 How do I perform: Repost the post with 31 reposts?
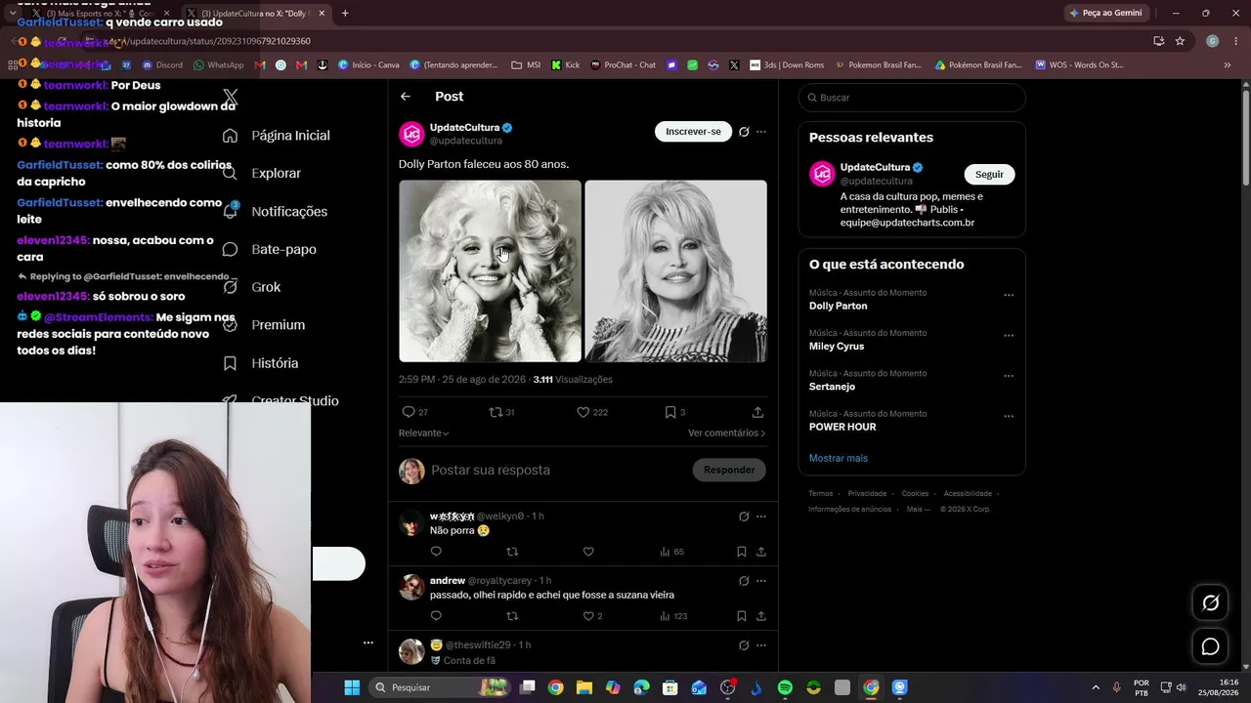tap(496, 412)
